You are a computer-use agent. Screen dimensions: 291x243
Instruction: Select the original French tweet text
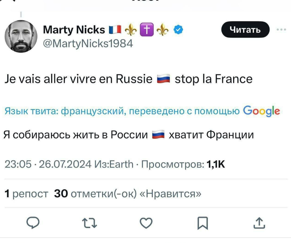pos(129,79)
